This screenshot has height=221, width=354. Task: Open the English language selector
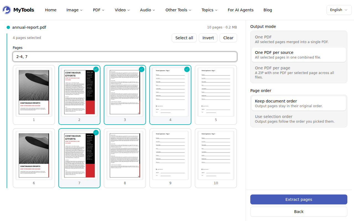point(339,10)
